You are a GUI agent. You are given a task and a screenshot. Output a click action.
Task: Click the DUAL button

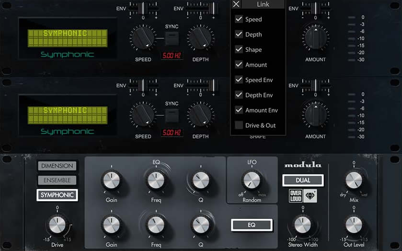point(303,180)
